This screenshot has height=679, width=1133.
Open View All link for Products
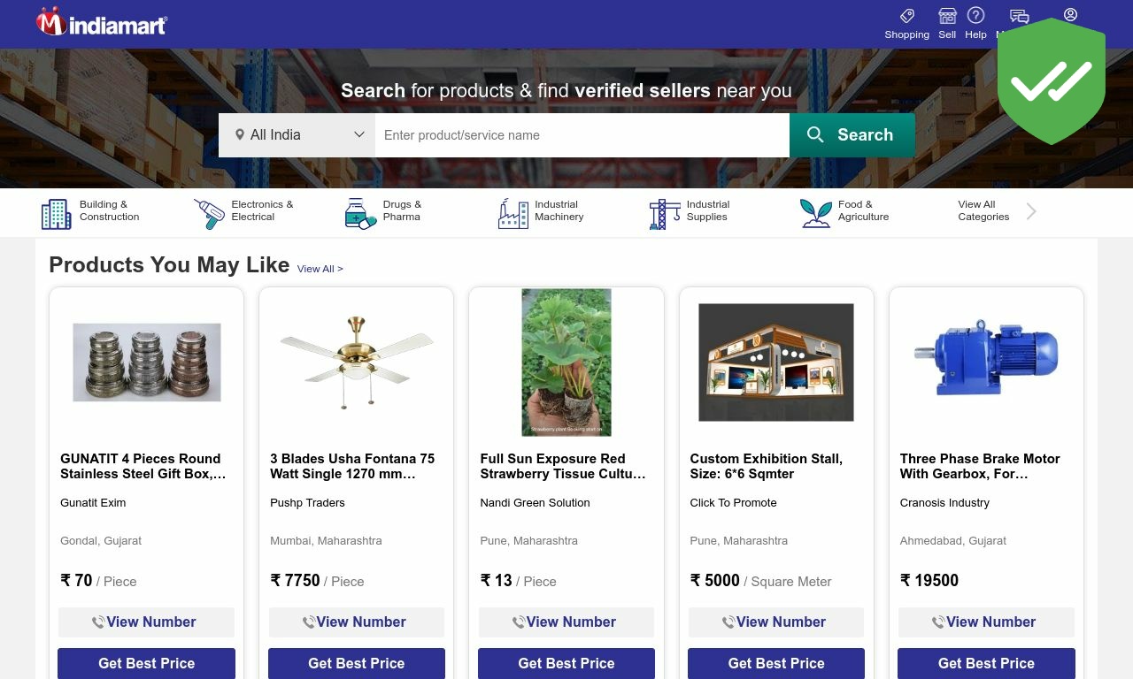(320, 269)
